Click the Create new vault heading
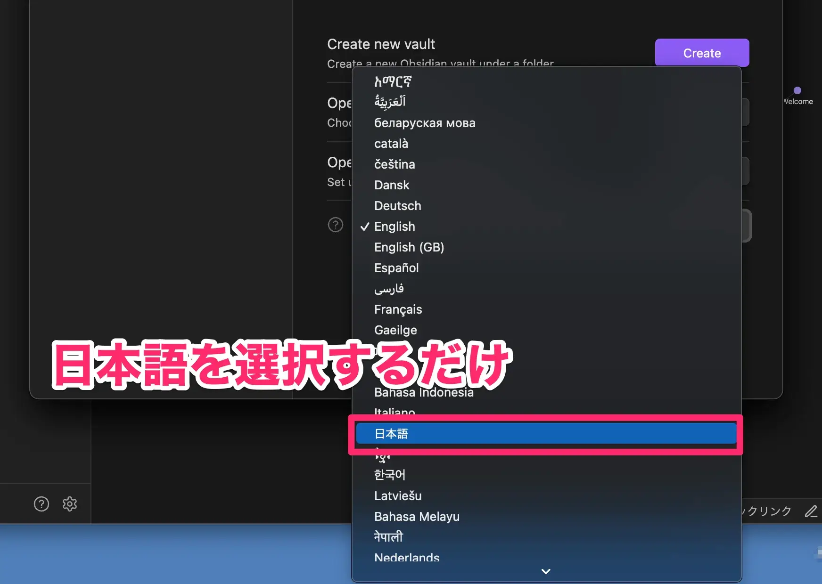 click(x=381, y=44)
